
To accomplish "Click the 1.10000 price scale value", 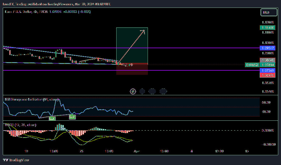I will point(268,43).
